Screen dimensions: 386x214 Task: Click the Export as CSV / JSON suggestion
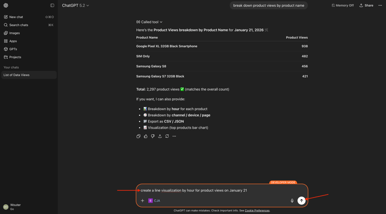[x=164, y=121]
